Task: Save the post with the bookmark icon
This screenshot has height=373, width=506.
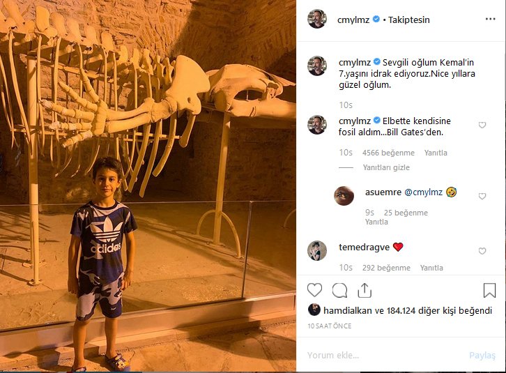Action: tap(489, 290)
